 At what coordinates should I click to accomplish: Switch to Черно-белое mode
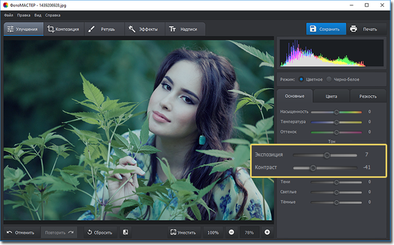tap(329, 79)
